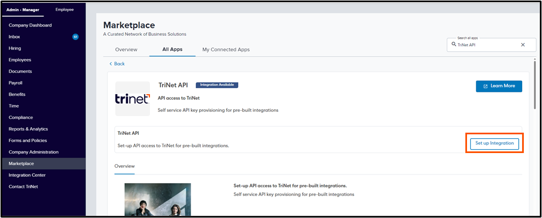Click 'A Curated Network of Business Solutions' subtitle
This screenshot has width=542, height=218.
144,34
